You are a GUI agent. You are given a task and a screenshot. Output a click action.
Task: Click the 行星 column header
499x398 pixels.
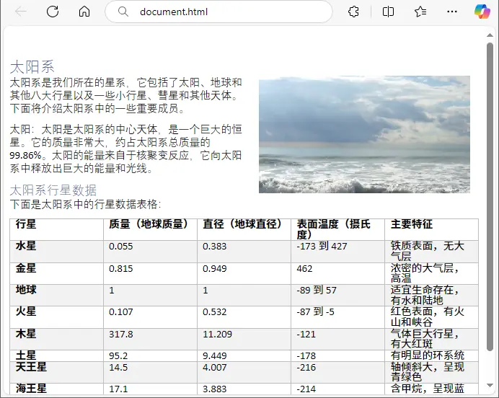(26, 224)
